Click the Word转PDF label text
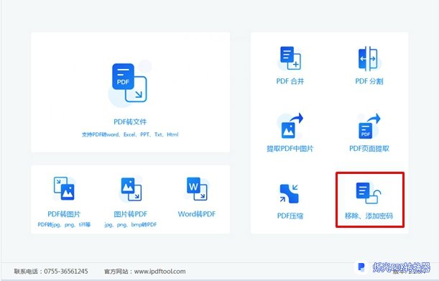 click(197, 214)
